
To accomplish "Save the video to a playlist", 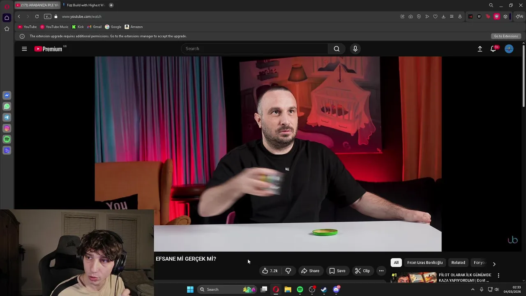I will pos(337,271).
